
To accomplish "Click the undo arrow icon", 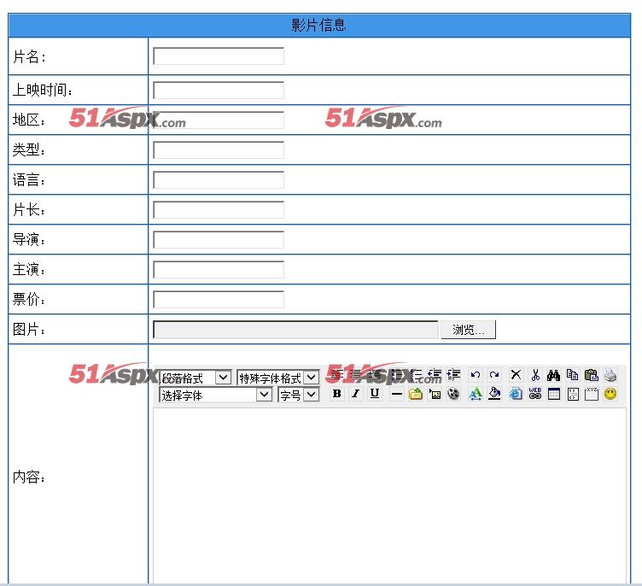I will [476, 375].
